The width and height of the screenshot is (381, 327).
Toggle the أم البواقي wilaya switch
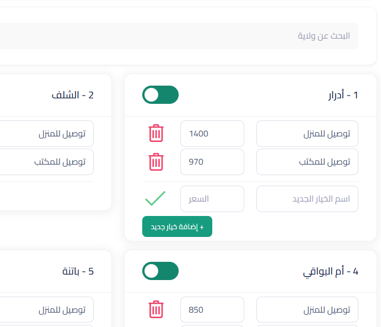tap(160, 271)
